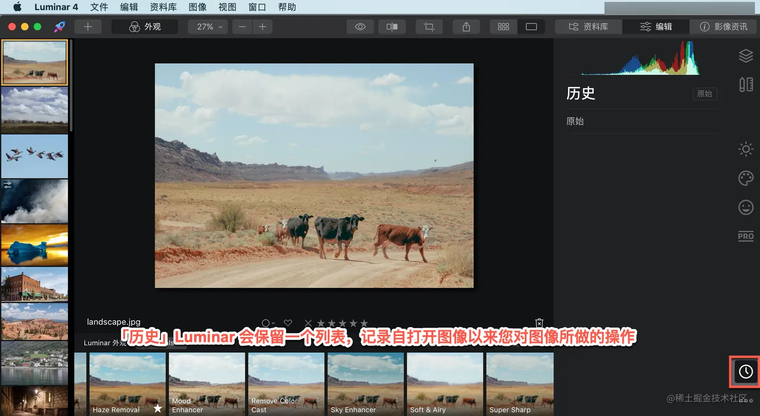Image resolution: width=760 pixels, height=416 pixels.
Task: Open the color label circle dropdown
Action: pos(268,323)
